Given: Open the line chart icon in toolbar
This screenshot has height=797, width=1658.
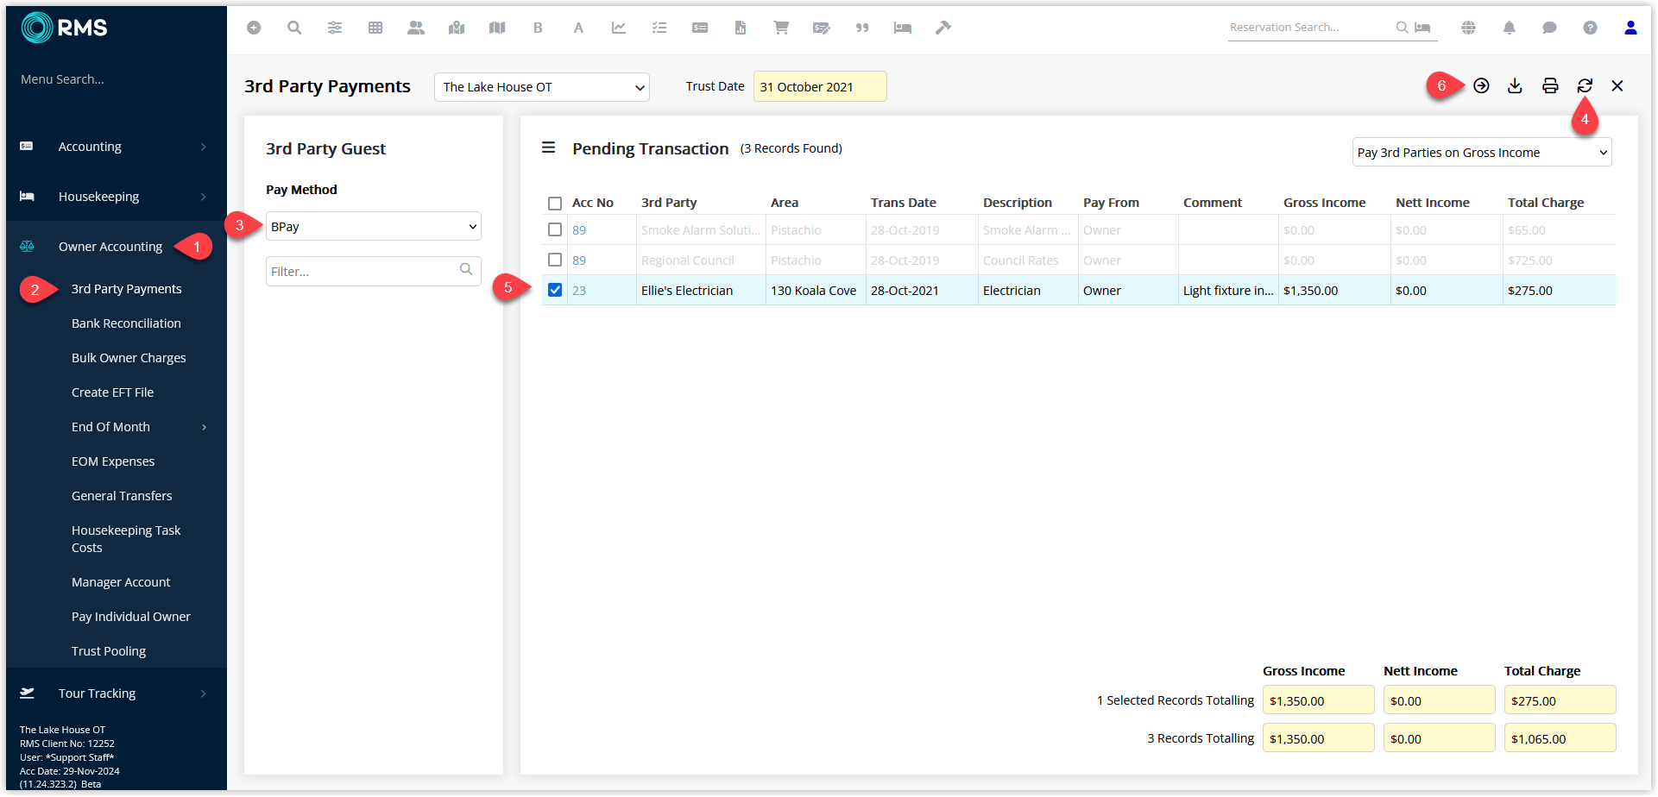Looking at the screenshot, I should pyautogui.click(x=619, y=28).
